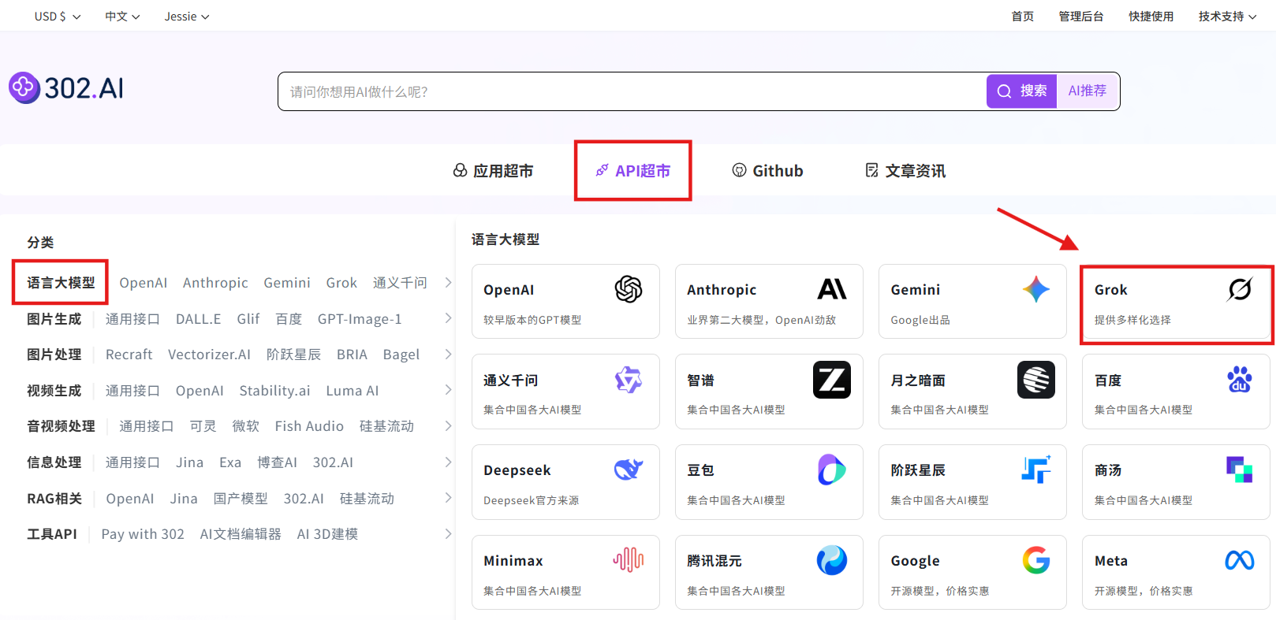Click the 302.AI logo icon
The height and width of the screenshot is (620, 1276).
coord(24,88)
